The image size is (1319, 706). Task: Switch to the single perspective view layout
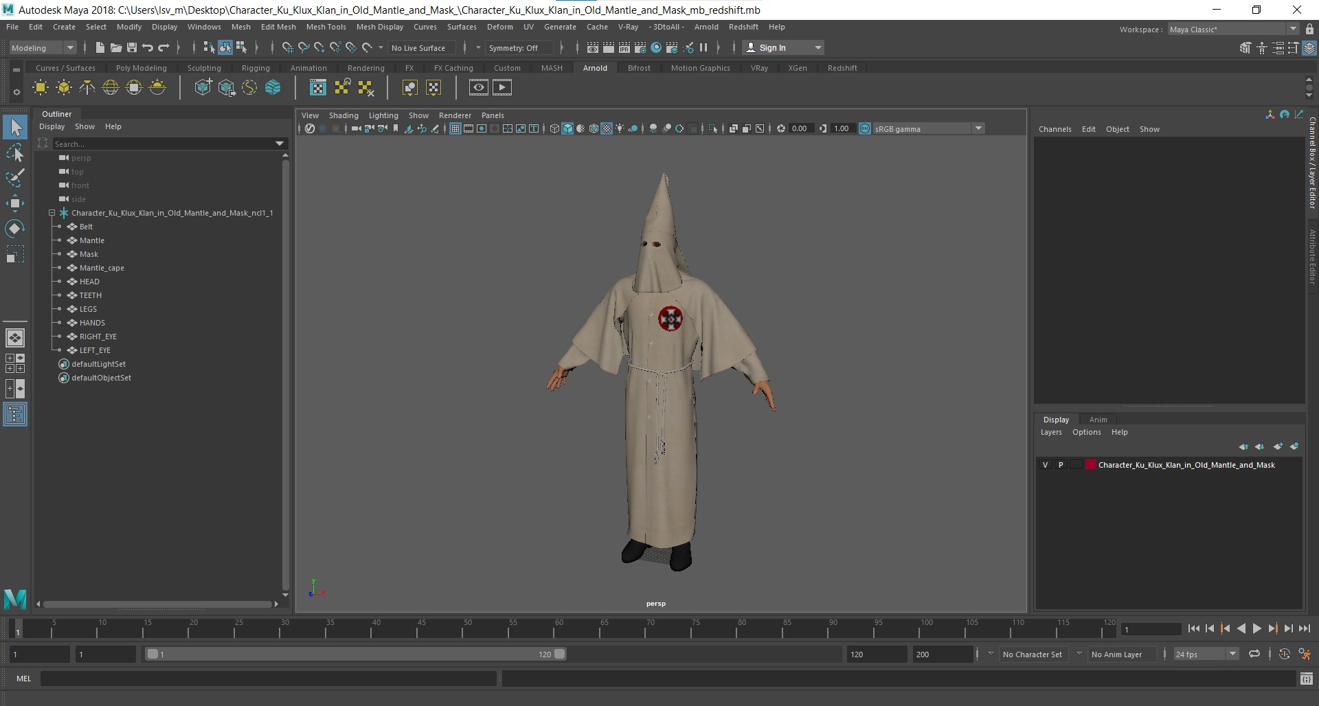pos(15,338)
